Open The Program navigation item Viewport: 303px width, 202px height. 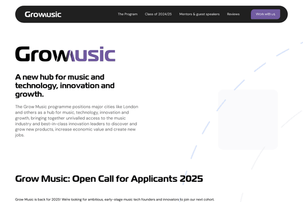pos(127,14)
